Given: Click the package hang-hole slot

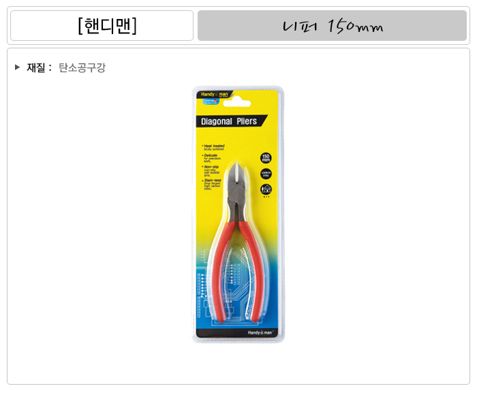Looking at the screenshot, I should click(x=236, y=103).
